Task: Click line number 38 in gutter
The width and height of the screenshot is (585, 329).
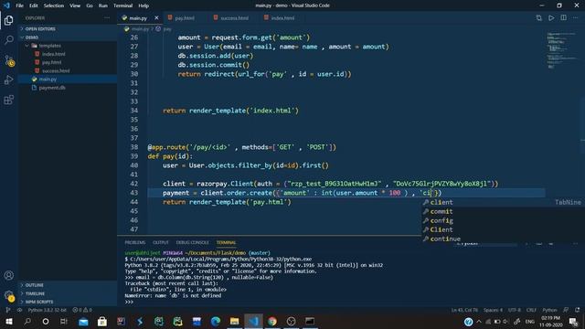Action: (x=134, y=147)
